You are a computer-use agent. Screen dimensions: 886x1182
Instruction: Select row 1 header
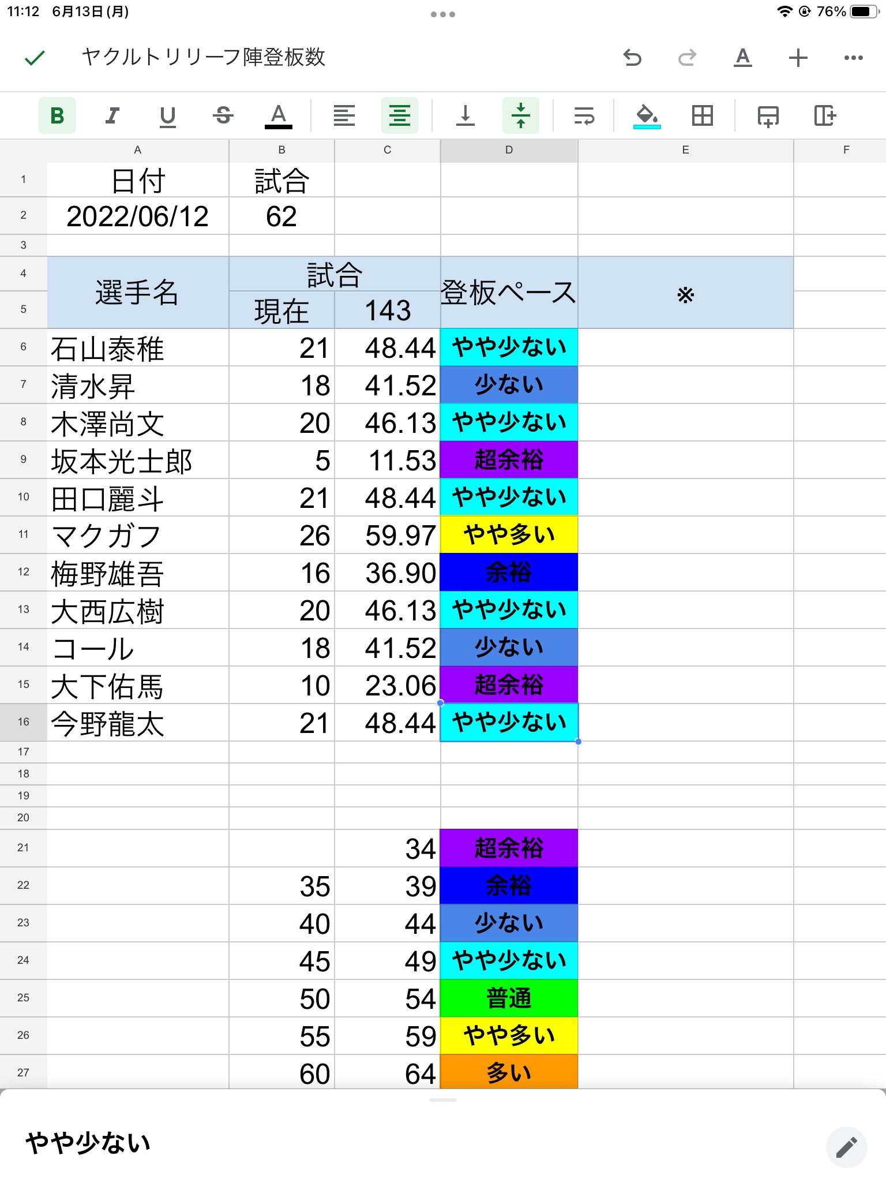[x=24, y=179]
